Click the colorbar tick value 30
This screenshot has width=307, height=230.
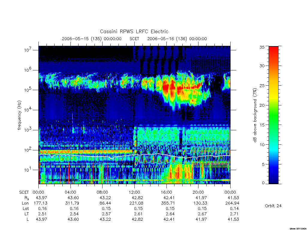coord(262,66)
